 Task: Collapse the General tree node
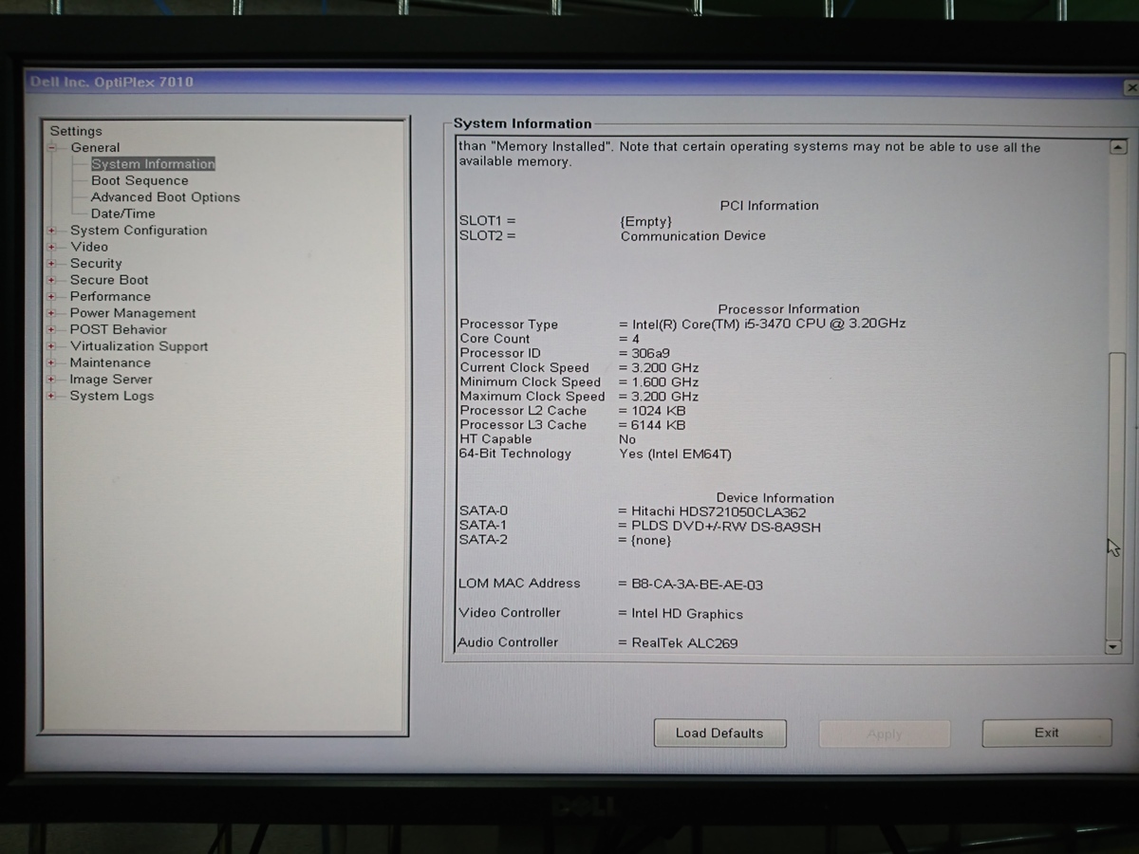pyautogui.click(x=52, y=147)
